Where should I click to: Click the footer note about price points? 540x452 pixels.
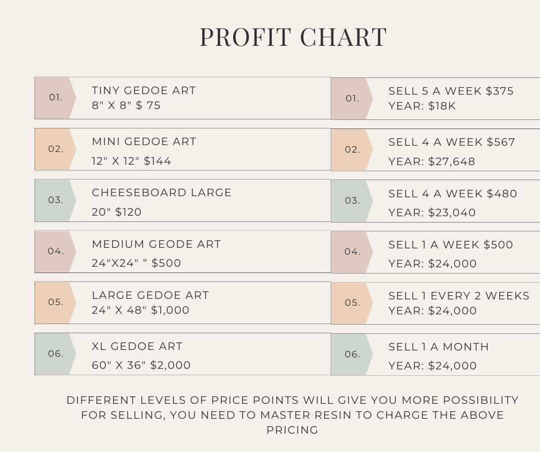click(x=292, y=415)
